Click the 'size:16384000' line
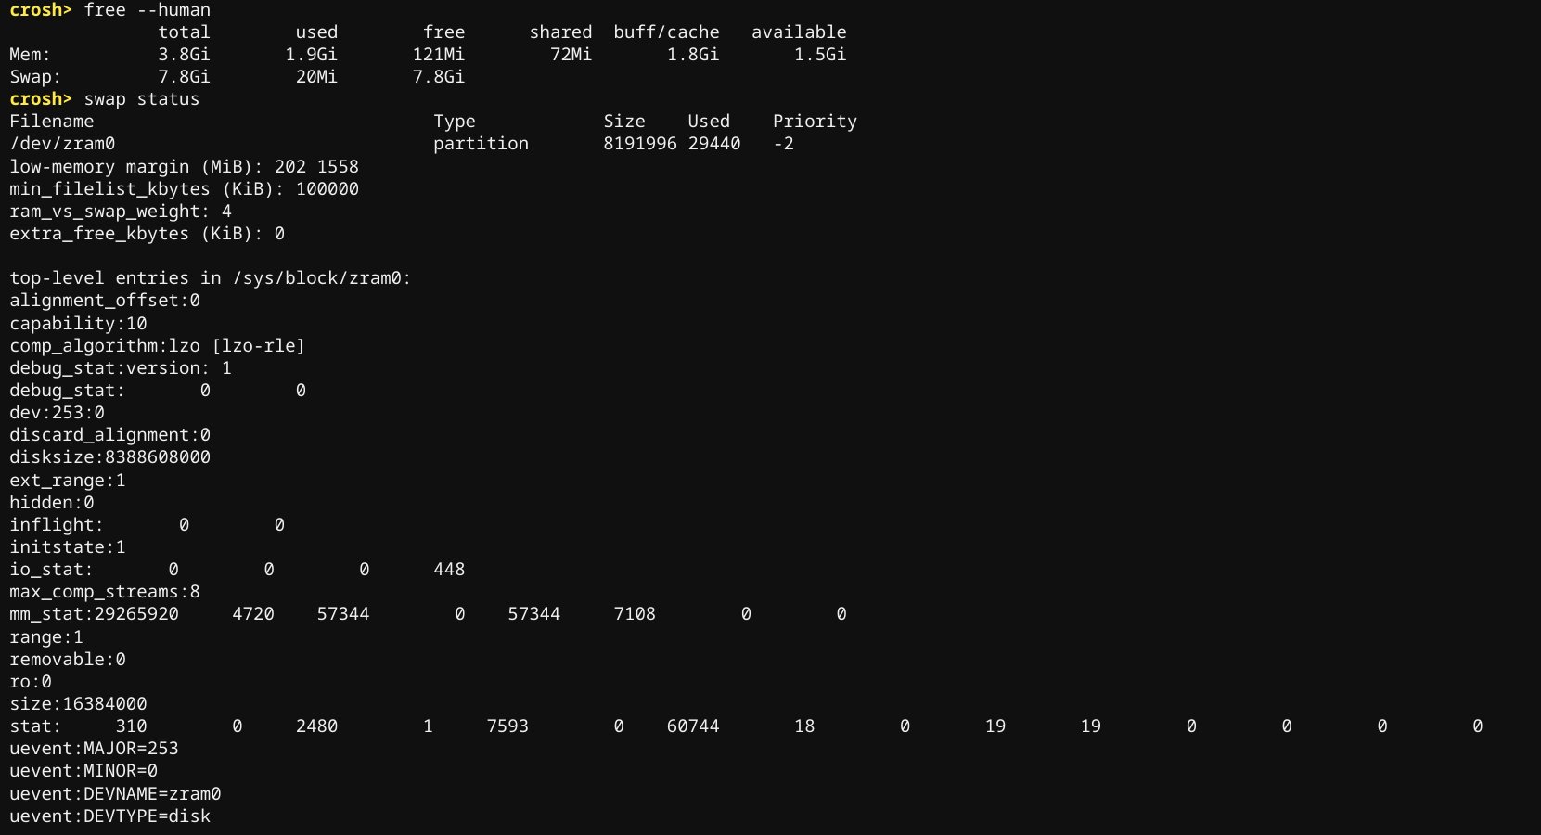Viewport: 1541px width, 835px height. coord(78,704)
